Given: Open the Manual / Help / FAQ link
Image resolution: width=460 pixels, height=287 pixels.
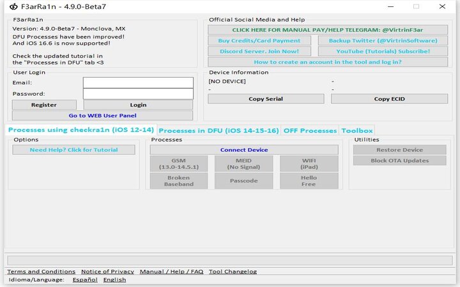Looking at the screenshot, I should (x=171, y=272).
